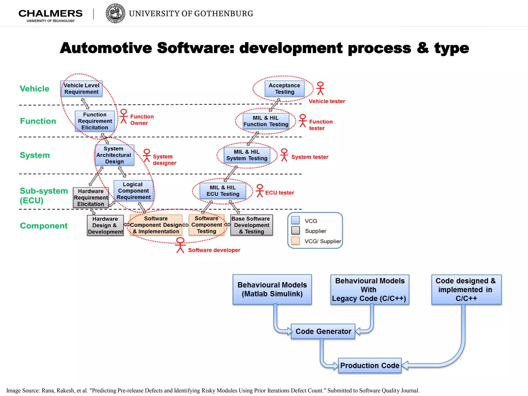
Task: Click the System tester stick figure icon
Action: (x=284, y=155)
